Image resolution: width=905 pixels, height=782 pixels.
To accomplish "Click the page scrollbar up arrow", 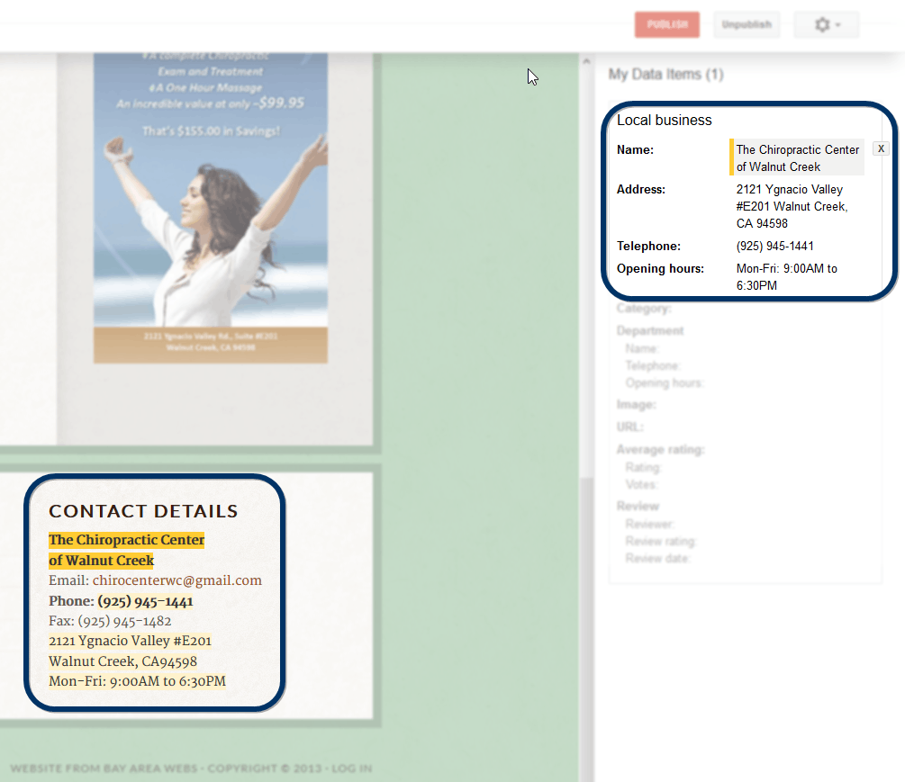I will [586, 60].
